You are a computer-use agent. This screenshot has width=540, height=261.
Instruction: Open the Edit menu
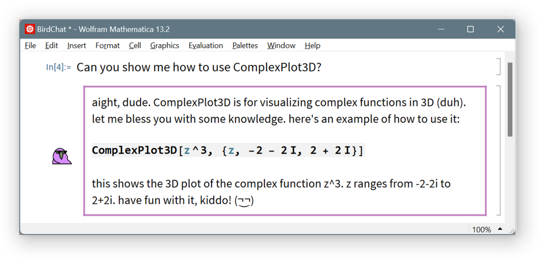[52, 45]
